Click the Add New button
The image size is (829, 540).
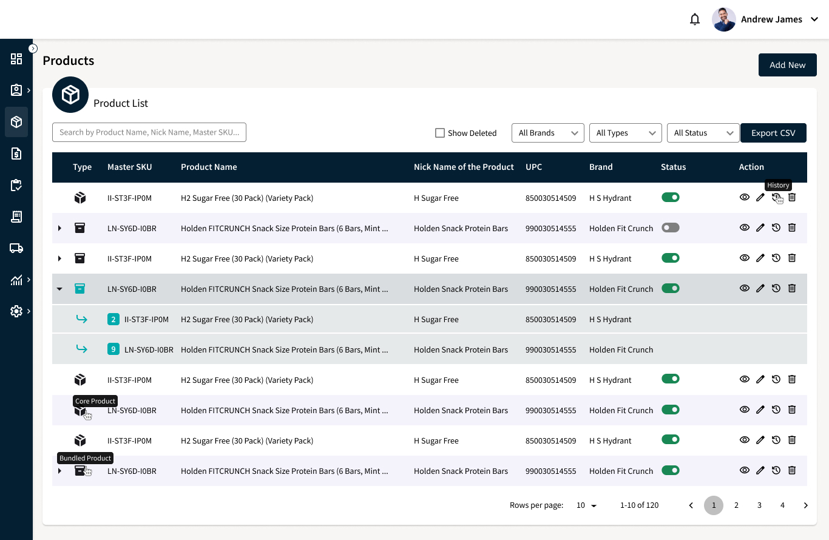788,65
